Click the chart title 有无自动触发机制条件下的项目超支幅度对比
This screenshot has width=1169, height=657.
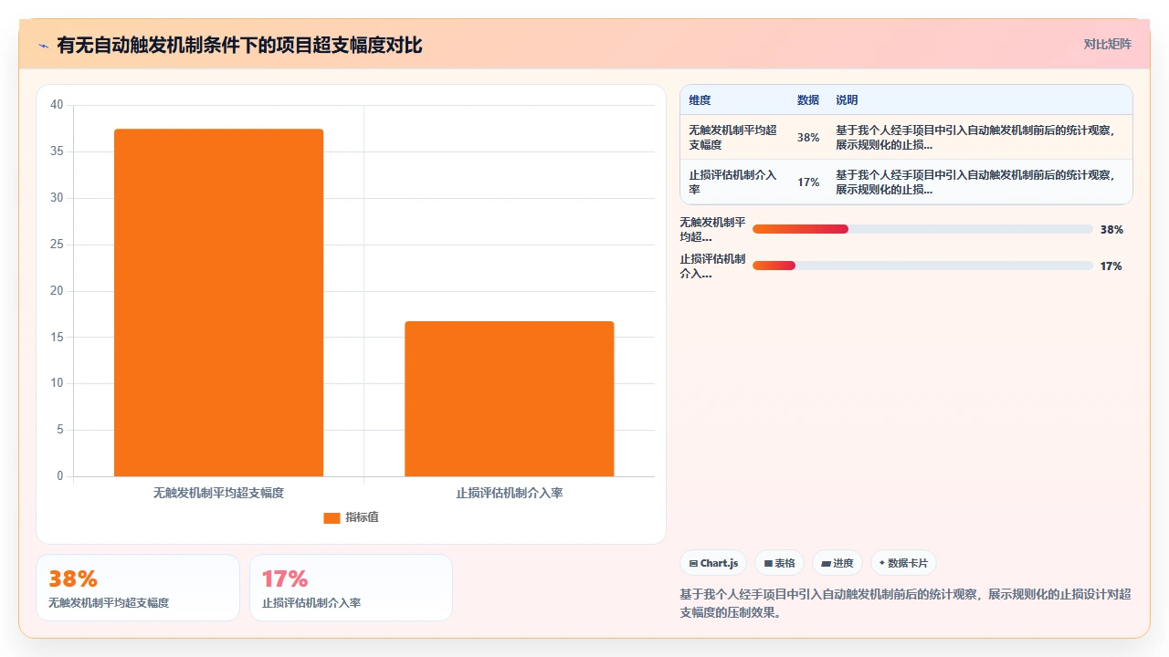pos(239,45)
